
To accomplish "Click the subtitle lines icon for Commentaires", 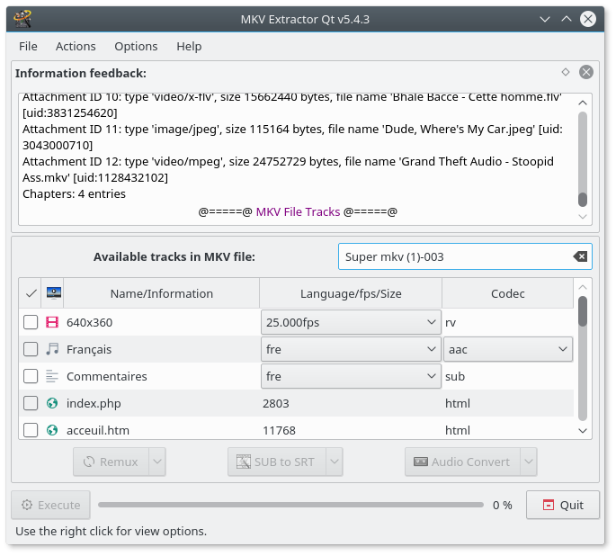I will coord(52,376).
